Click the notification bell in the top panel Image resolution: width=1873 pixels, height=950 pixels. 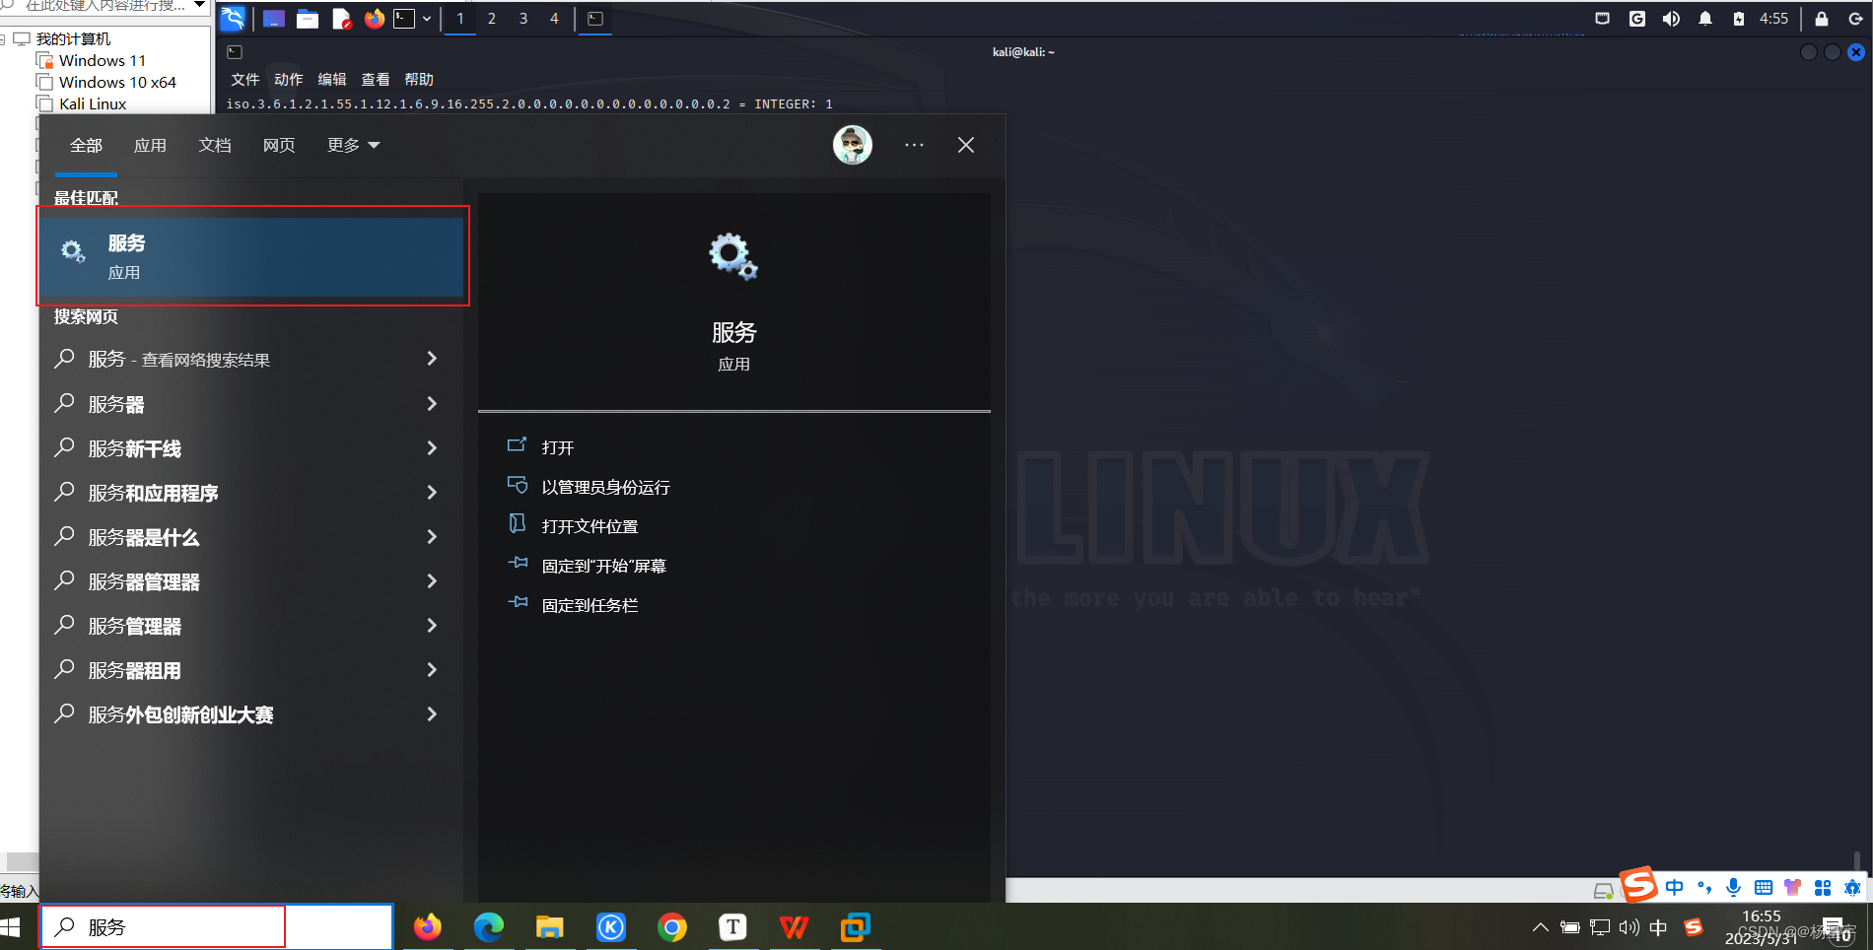1705,18
